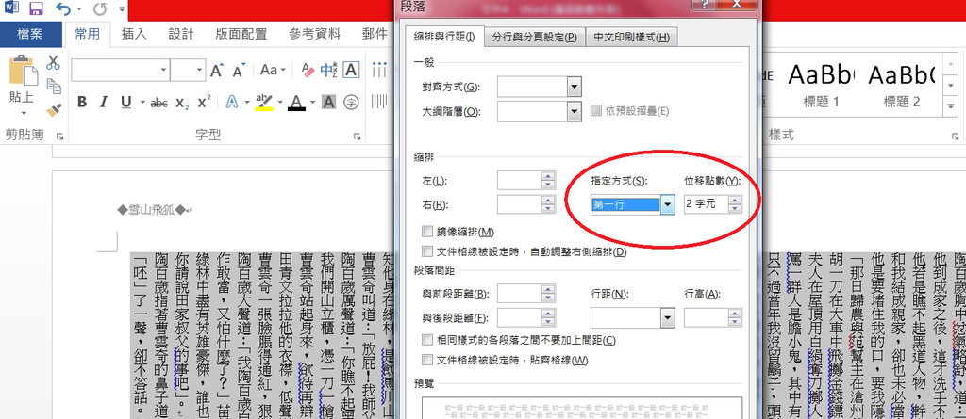Undo the last action with the blue arrow
This screenshot has height=419, width=966.
[63, 8]
